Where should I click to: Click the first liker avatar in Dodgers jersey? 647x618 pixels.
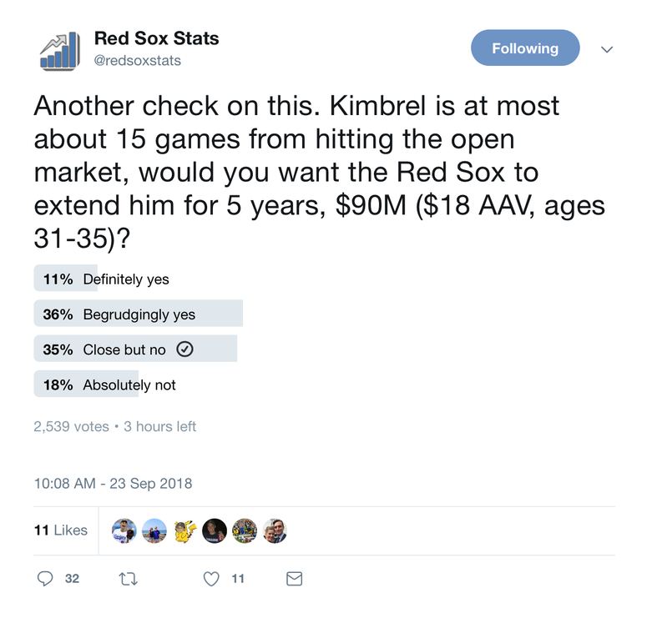(x=124, y=530)
